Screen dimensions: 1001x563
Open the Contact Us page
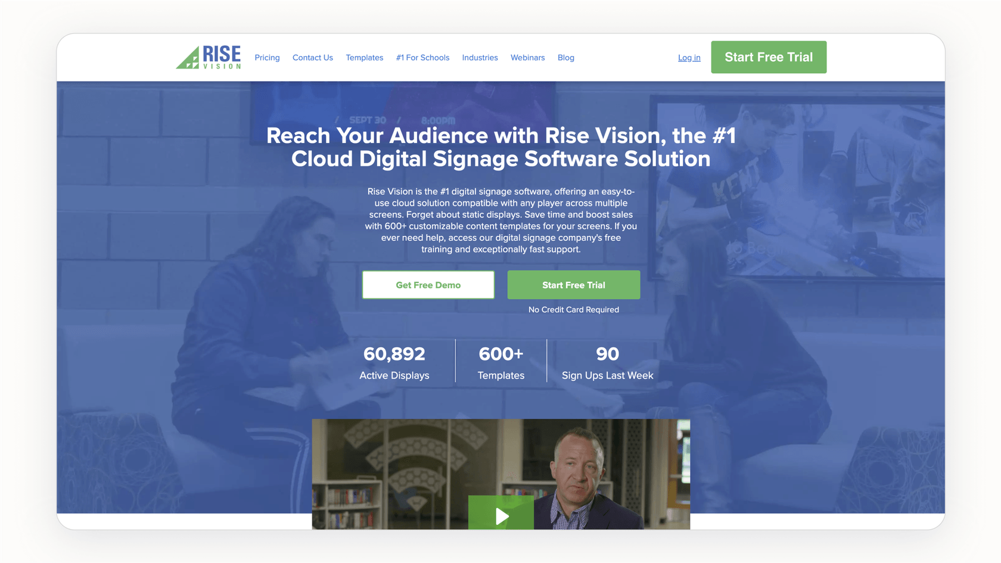312,57
